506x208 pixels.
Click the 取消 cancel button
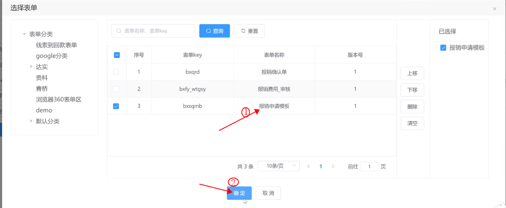269,193
